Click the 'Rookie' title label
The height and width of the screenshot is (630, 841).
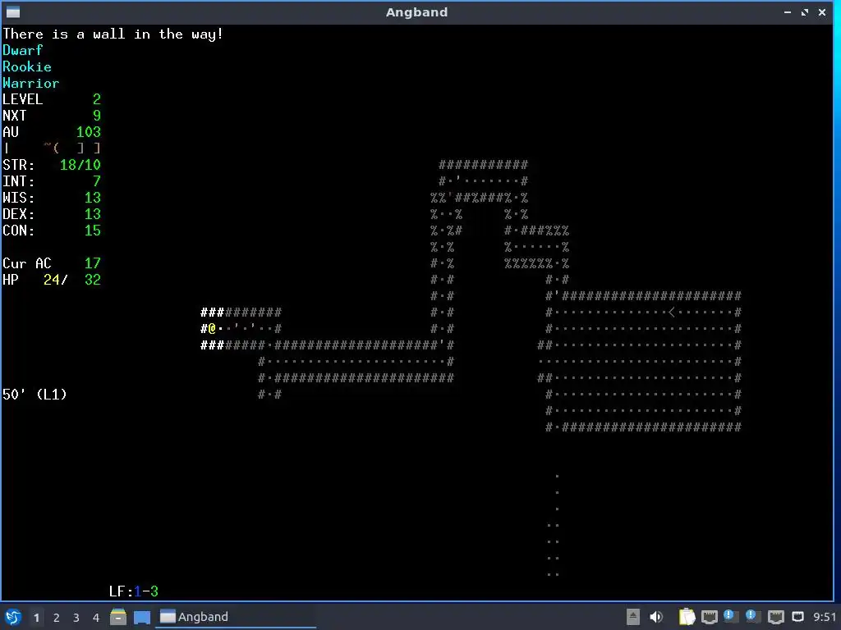(x=27, y=67)
